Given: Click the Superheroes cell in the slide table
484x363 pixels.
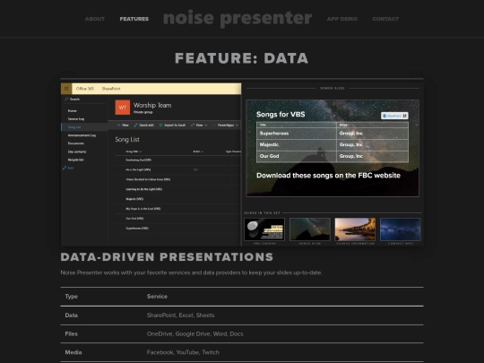Looking at the screenshot, I should [297, 134].
